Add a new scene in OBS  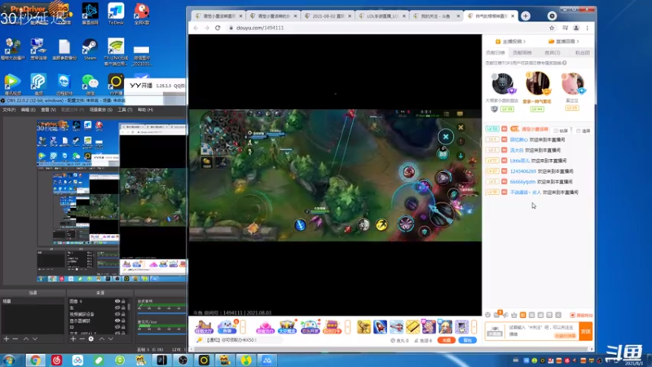point(7,339)
